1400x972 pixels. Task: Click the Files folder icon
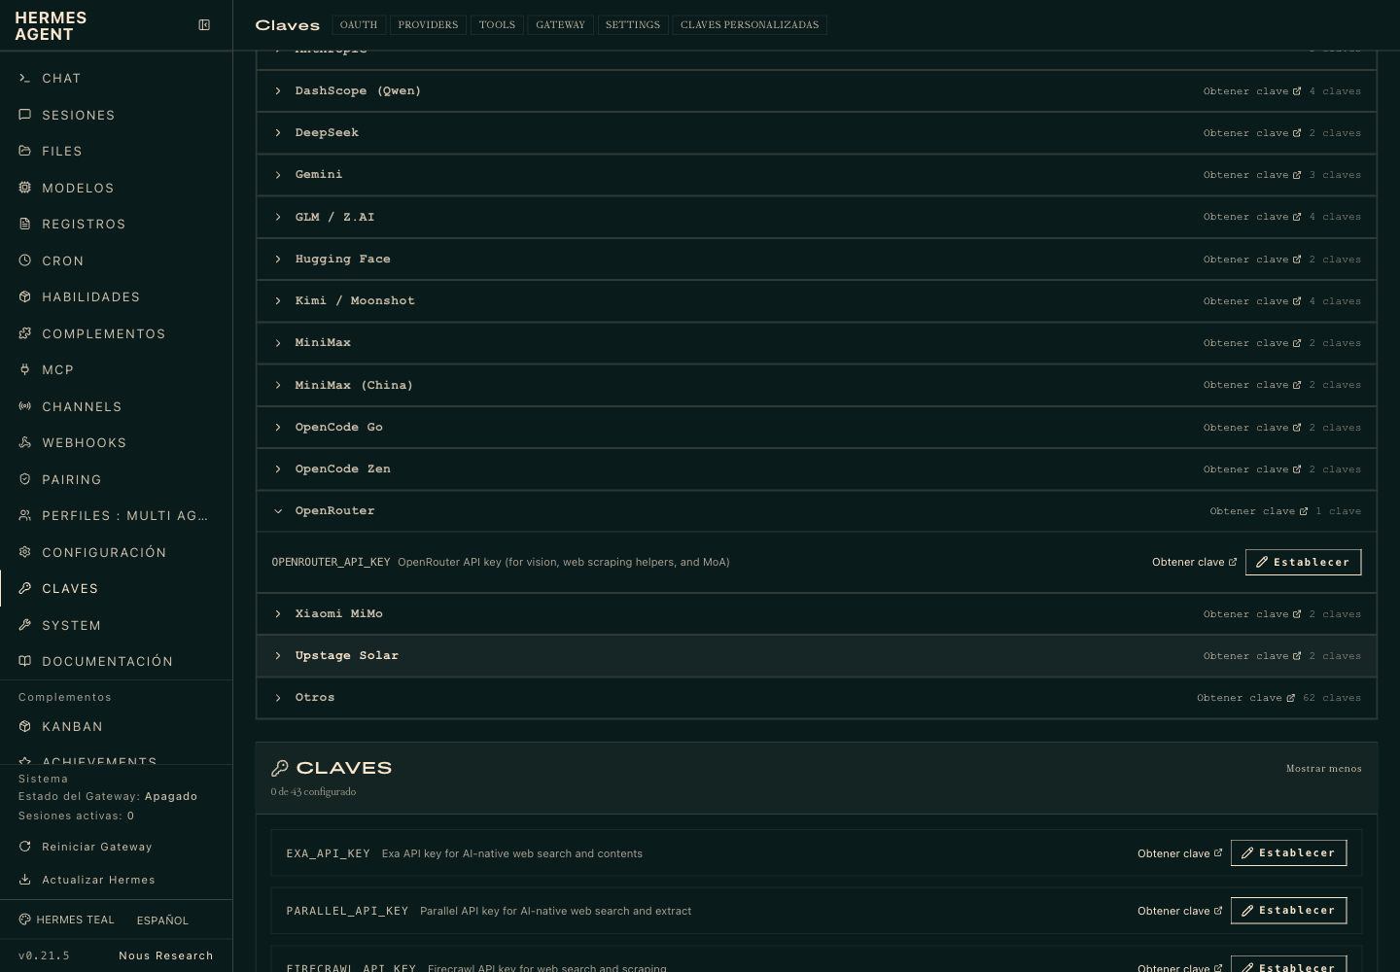tap(25, 151)
